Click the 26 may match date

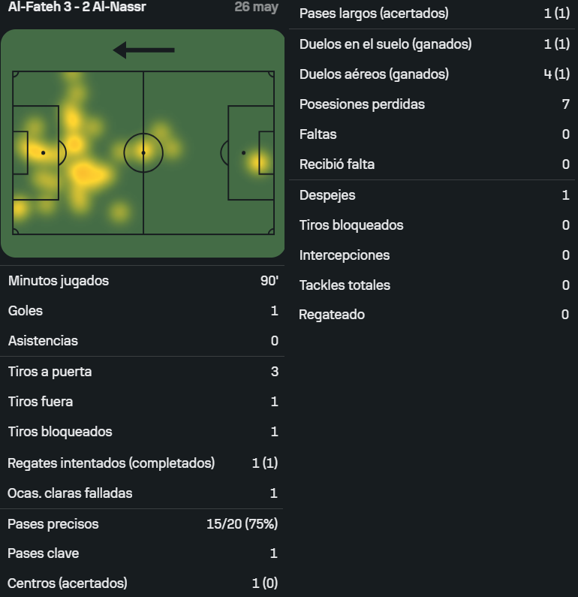tap(257, 7)
